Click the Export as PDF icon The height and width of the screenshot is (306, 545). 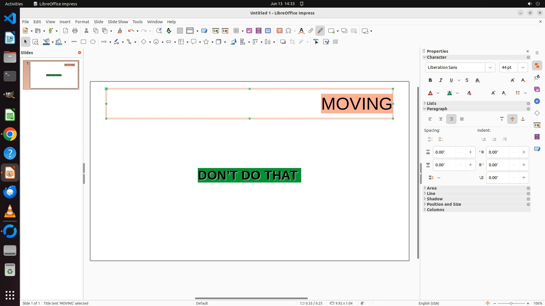click(x=66, y=31)
